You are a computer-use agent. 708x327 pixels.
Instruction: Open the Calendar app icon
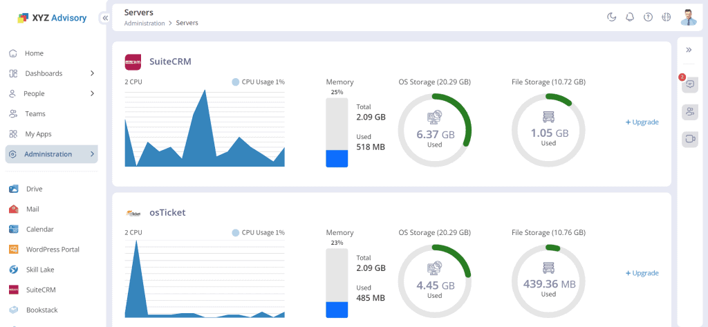point(14,229)
